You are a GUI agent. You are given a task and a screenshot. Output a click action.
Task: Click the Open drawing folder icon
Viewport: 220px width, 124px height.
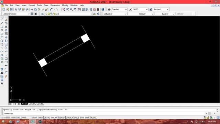pos(8,9)
